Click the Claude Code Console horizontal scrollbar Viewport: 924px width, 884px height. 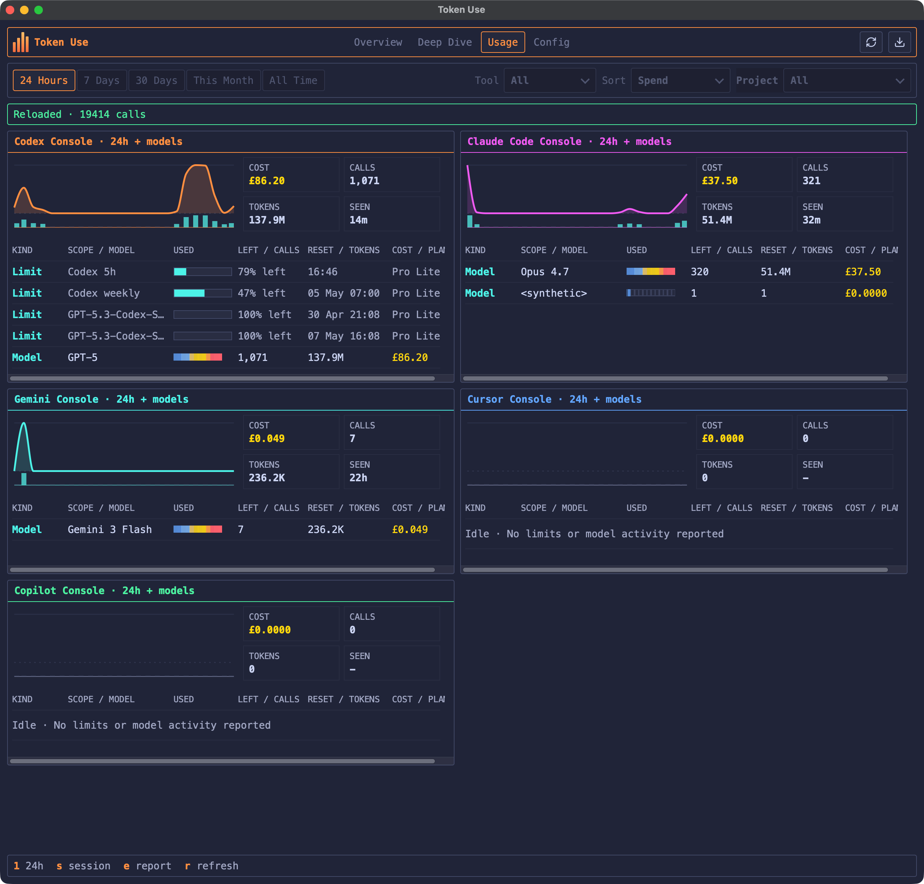[x=675, y=378]
